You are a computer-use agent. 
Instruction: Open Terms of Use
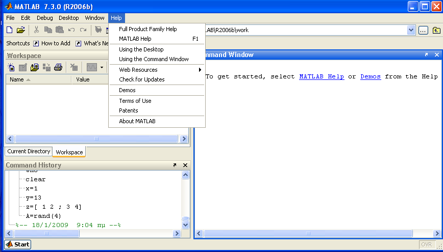point(156,101)
